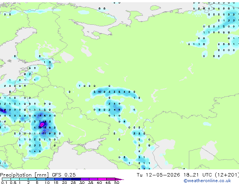Pick the 0.1–0.5 mm legend color swatch
Image resolution: width=239 pixels, height=184 pixels.
click(x=6, y=179)
